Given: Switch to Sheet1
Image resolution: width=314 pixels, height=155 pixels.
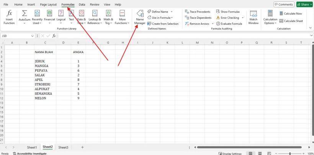Looking at the screenshot, I should tap(32, 147).
